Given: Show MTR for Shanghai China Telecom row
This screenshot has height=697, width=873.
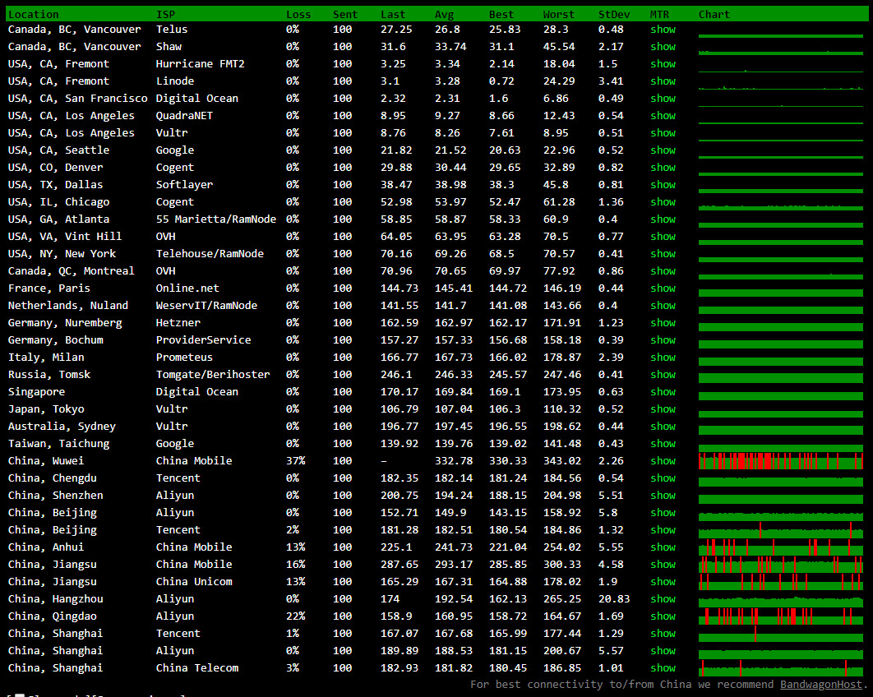Looking at the screenshot, I should [x=663, y=668].
